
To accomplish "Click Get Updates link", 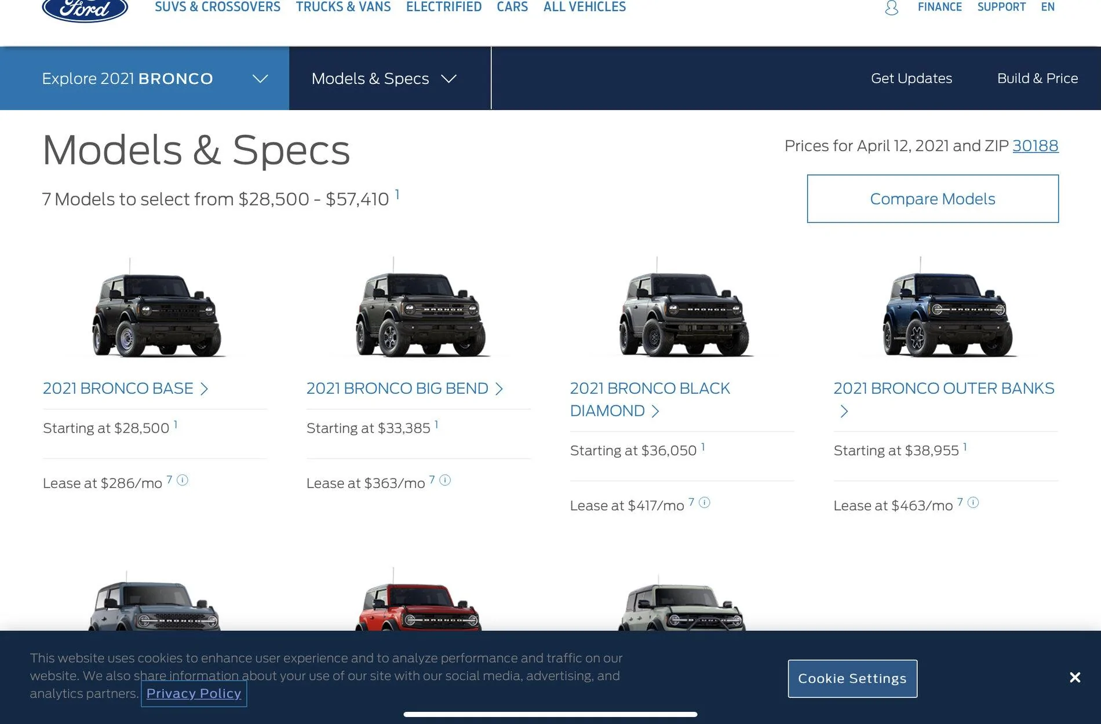I will click(x=912, y=78).
